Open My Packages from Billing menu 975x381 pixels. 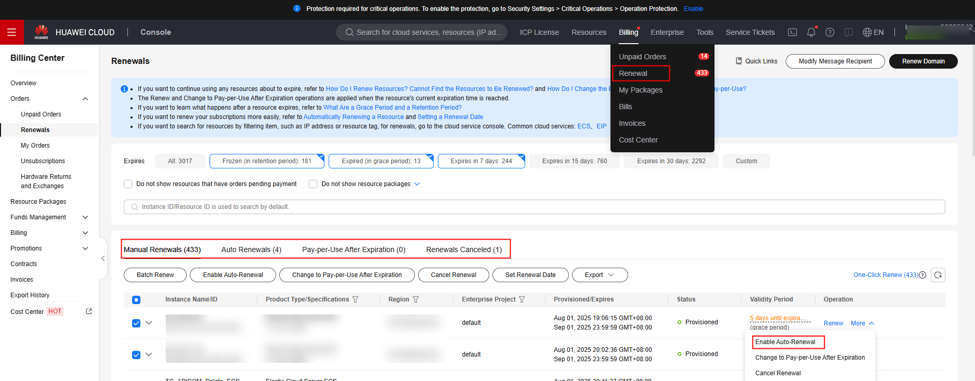click(641, 90)
